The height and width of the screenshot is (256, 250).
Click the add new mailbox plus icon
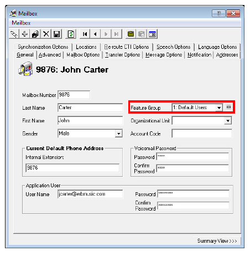click(x=24, y=34)
